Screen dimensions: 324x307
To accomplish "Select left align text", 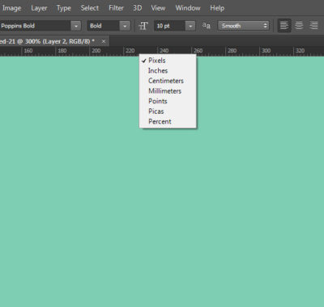I will pyautogui.click(x=284, y=26).
